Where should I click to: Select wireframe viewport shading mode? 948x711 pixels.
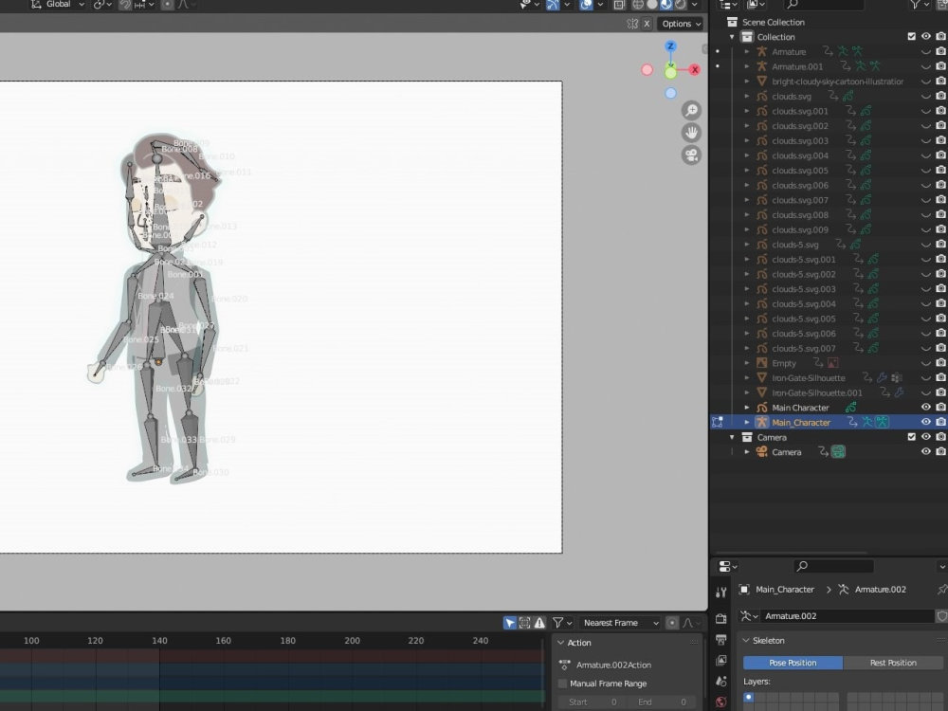(638, 5)
